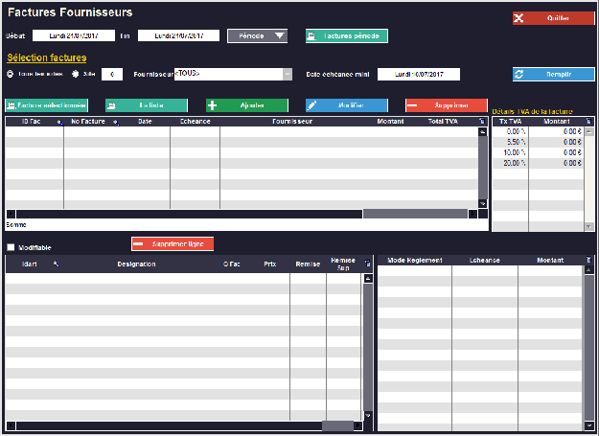Follow the Sélection factures link
Viewport: 599px width, 436px height.
[46, 57]
